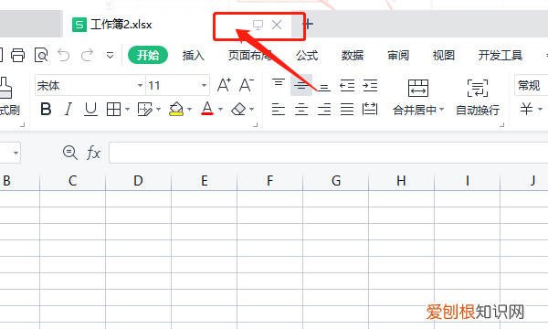Toggle Italic formatting
Viewport: 548px width, 329px height.
click(x=68, y=110)
